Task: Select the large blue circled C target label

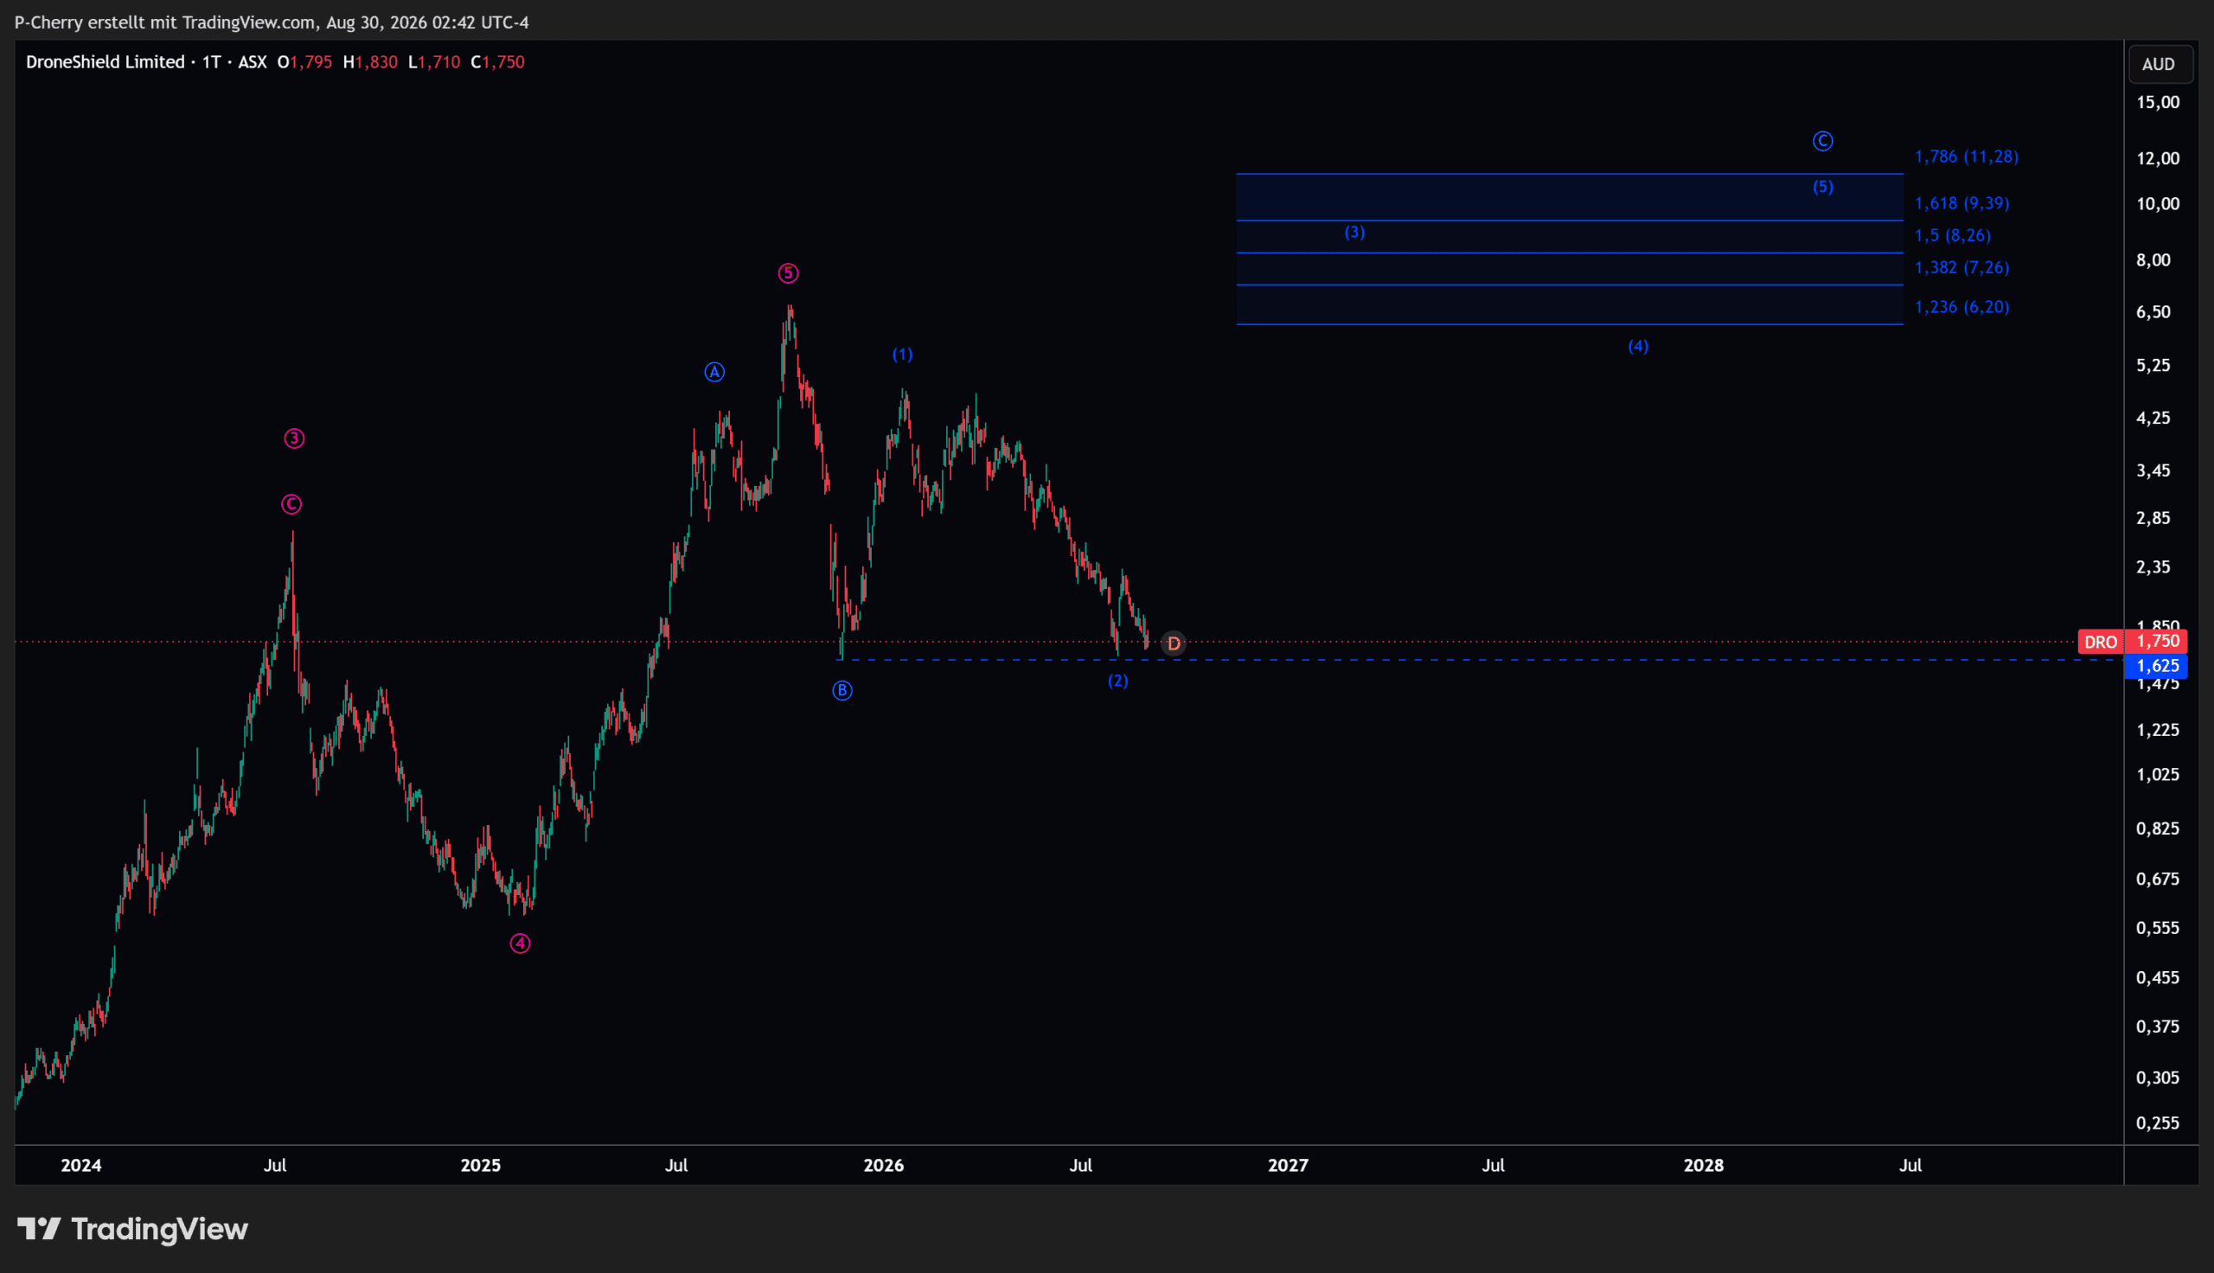Action: click(x=1822, y=141)
